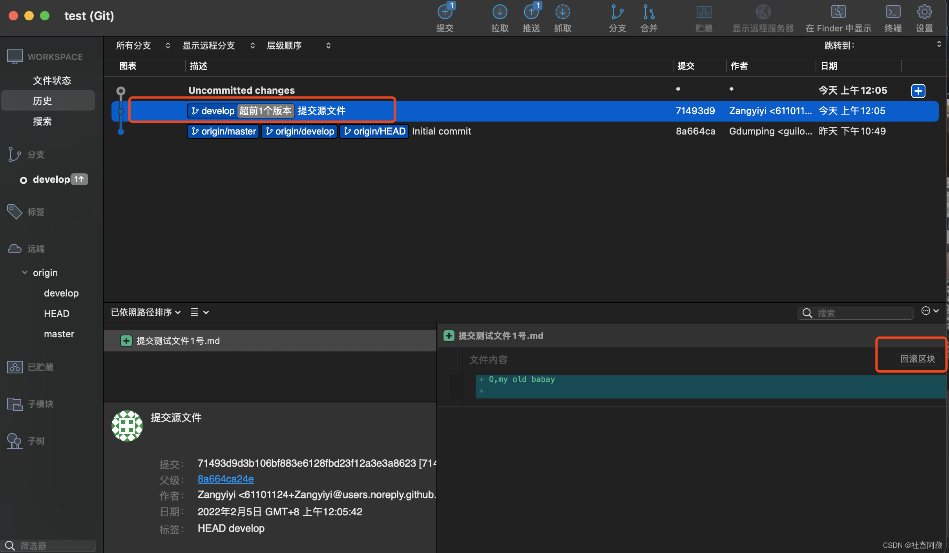Open the 已依照路径排序 sort dropdown
Viewport: 949px width, 553px height.
pos(146,312)
